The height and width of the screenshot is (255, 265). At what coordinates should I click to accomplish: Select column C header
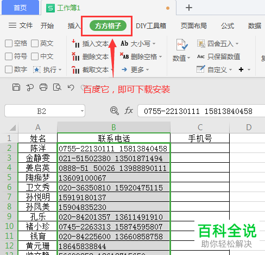point(200,127)
